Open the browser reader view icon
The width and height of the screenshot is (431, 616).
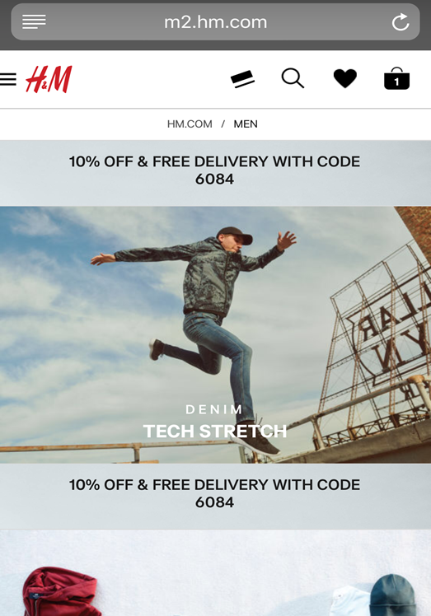tap(34, 21)
